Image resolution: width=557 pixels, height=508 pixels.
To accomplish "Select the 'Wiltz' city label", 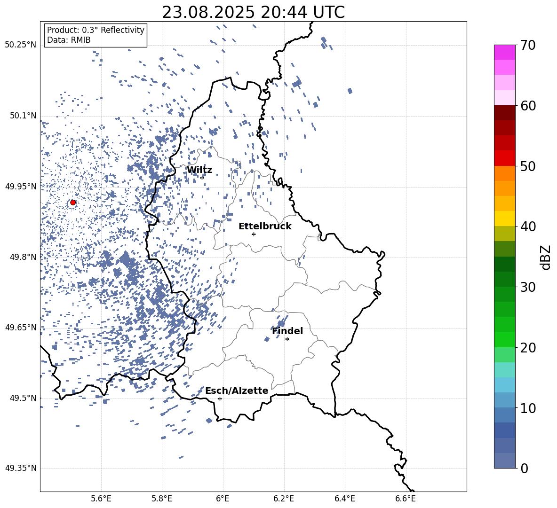I will click(x=199, y=170).
